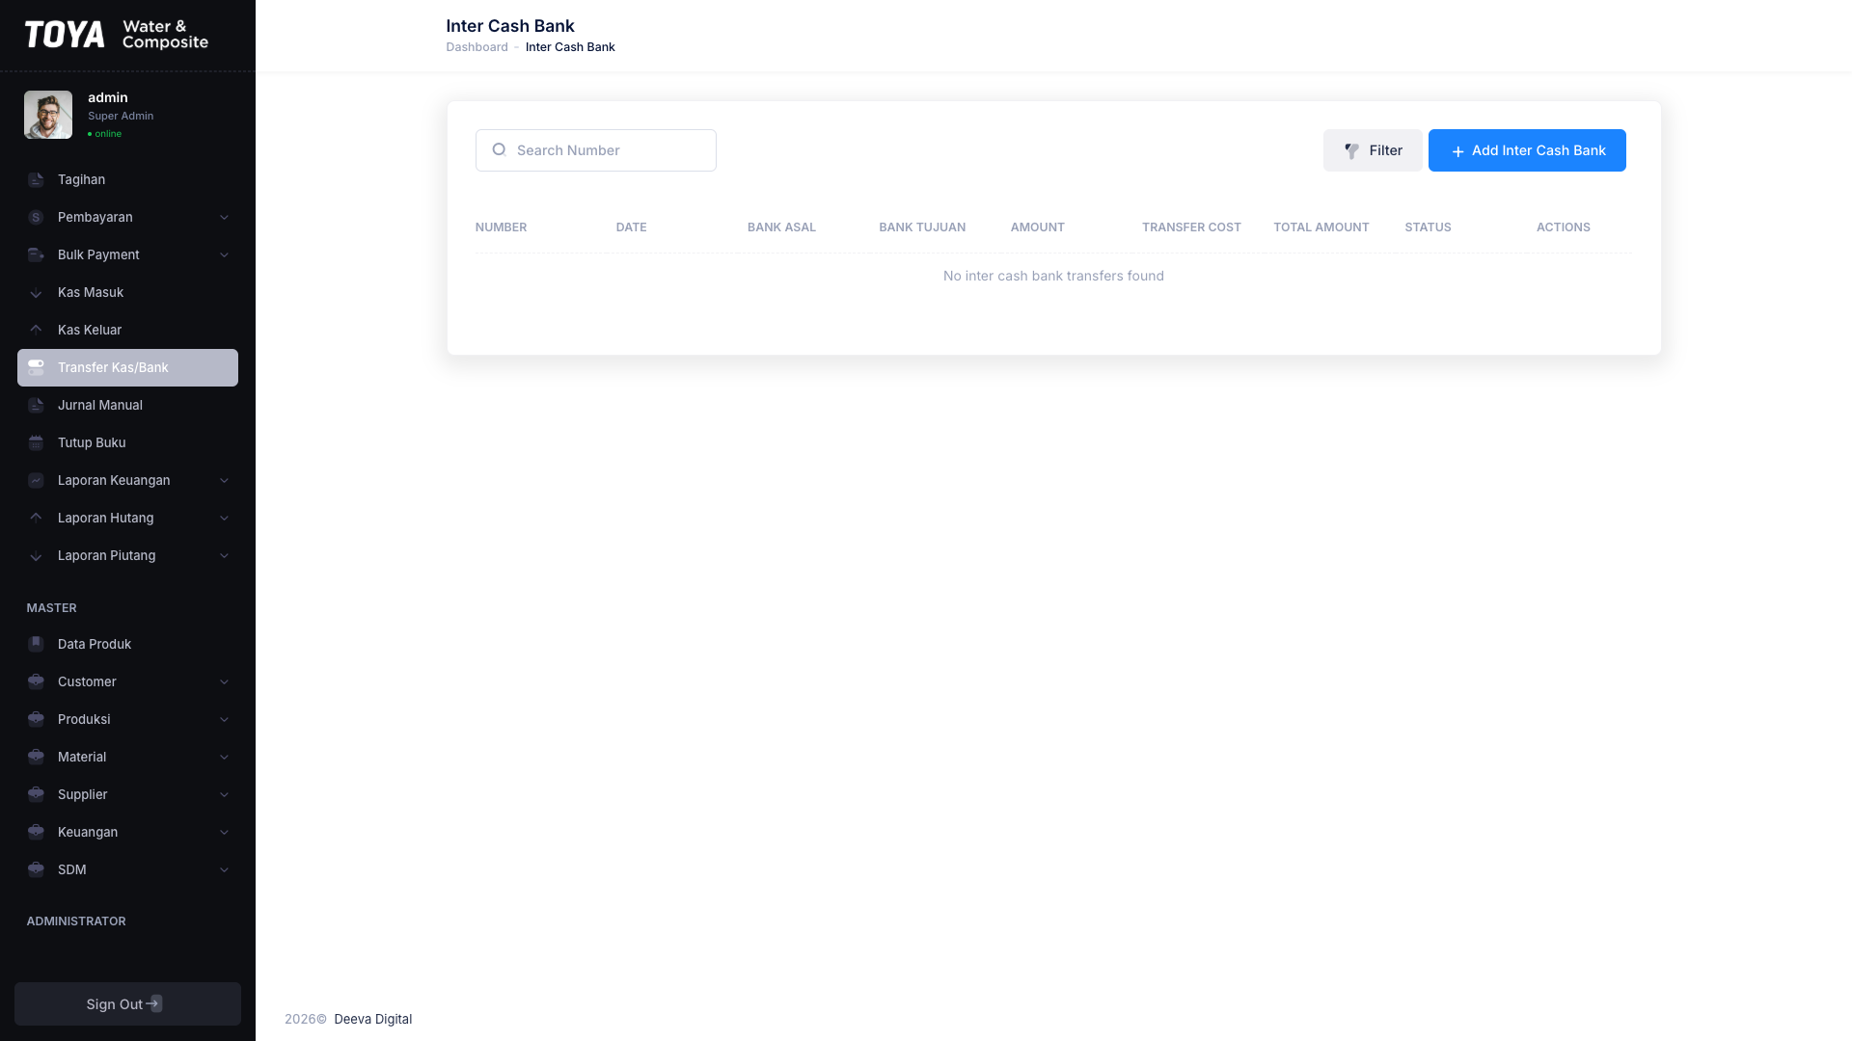Follow the Dashboard breadcrumb link
1852x1041 pixels.
tap(477, 47)
